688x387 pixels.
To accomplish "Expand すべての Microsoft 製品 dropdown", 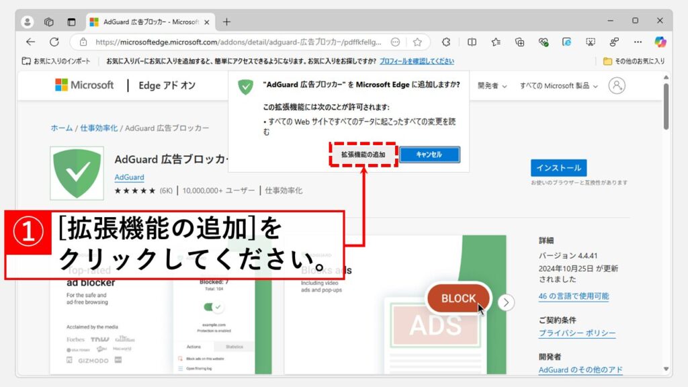I will pos(558,86).
